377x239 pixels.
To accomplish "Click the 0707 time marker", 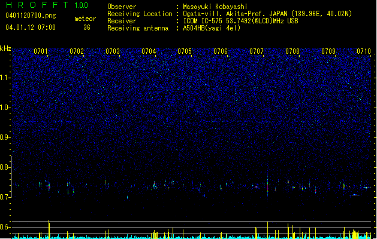I will tap(257, 51).
